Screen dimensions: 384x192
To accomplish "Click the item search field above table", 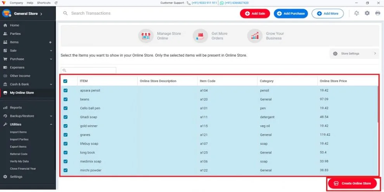I will (x=88, y=70).
